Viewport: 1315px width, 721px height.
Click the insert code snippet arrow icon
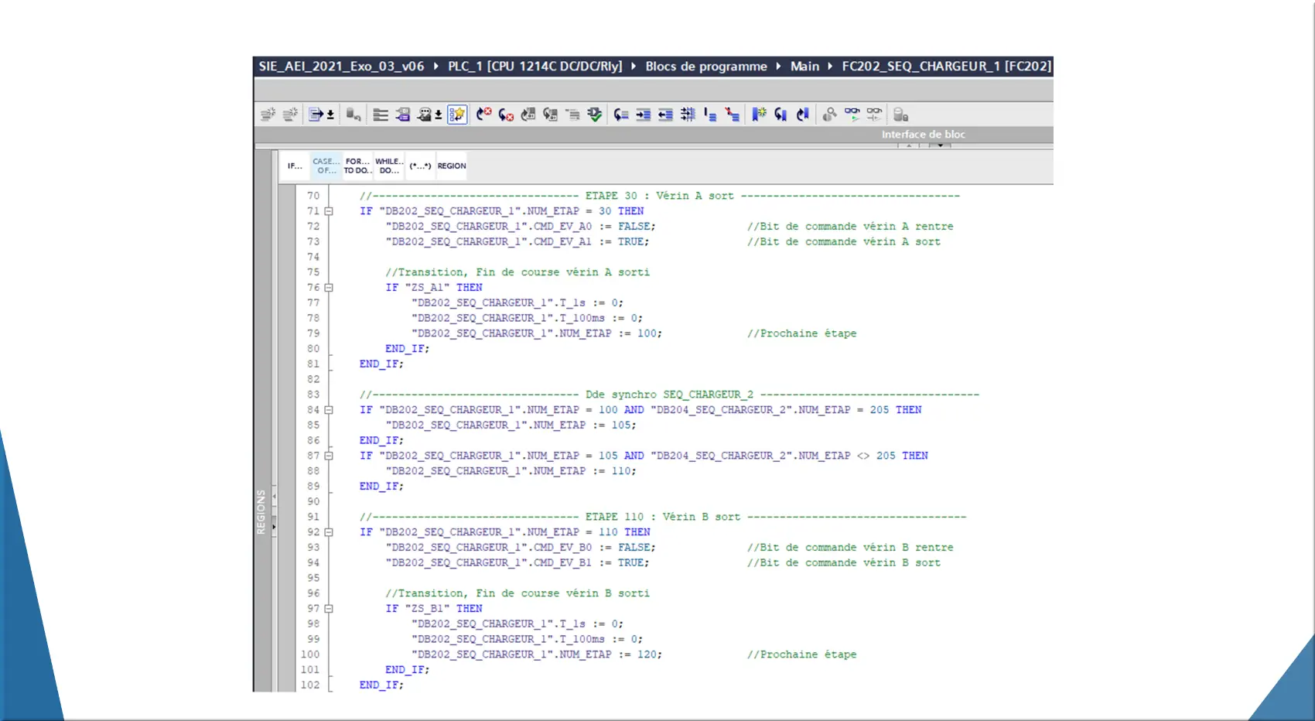pos(316,114)
